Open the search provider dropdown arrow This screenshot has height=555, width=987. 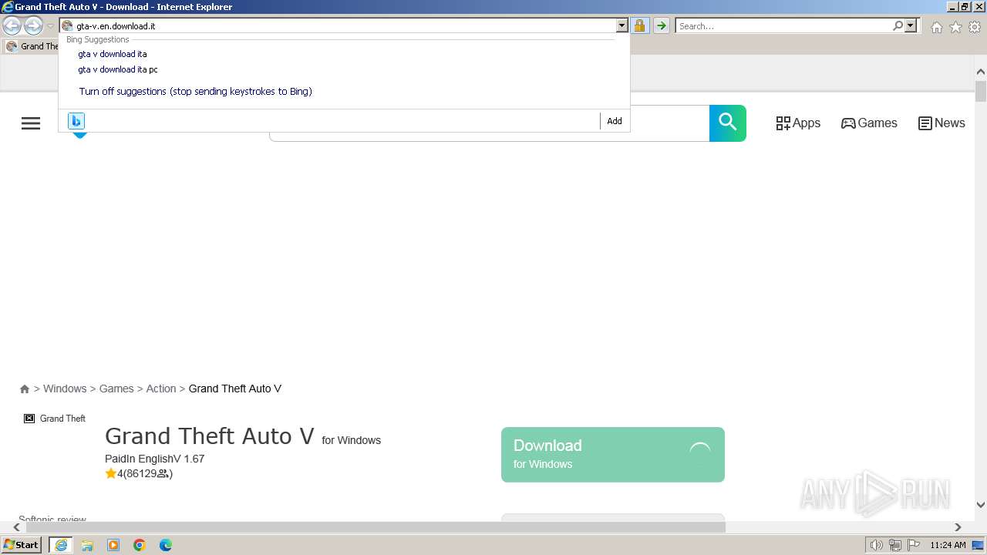tap(911, 26)
